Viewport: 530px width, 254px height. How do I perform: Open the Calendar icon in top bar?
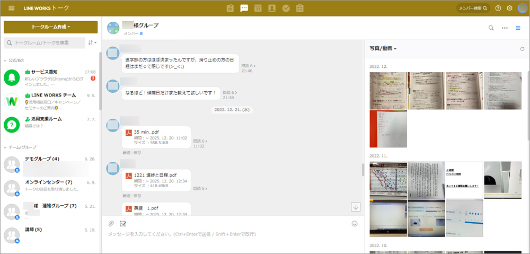point(258,8)
